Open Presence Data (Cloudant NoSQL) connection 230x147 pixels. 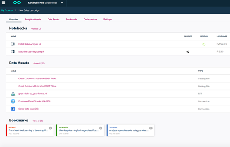[x=35, y=101]
